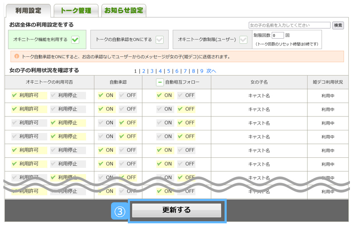Screen dimensions: 352x225
Task: Go to page 2 of results
Action: (143, 71)
